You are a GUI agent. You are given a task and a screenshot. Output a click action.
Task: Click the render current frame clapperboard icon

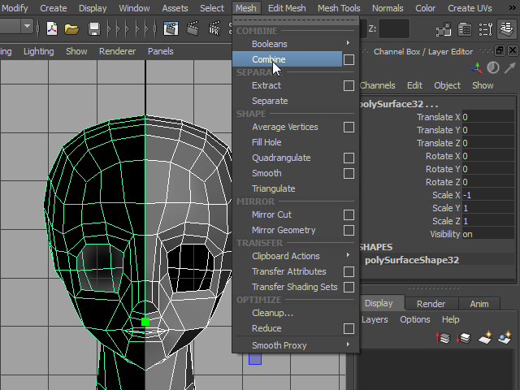coord(193,28)
